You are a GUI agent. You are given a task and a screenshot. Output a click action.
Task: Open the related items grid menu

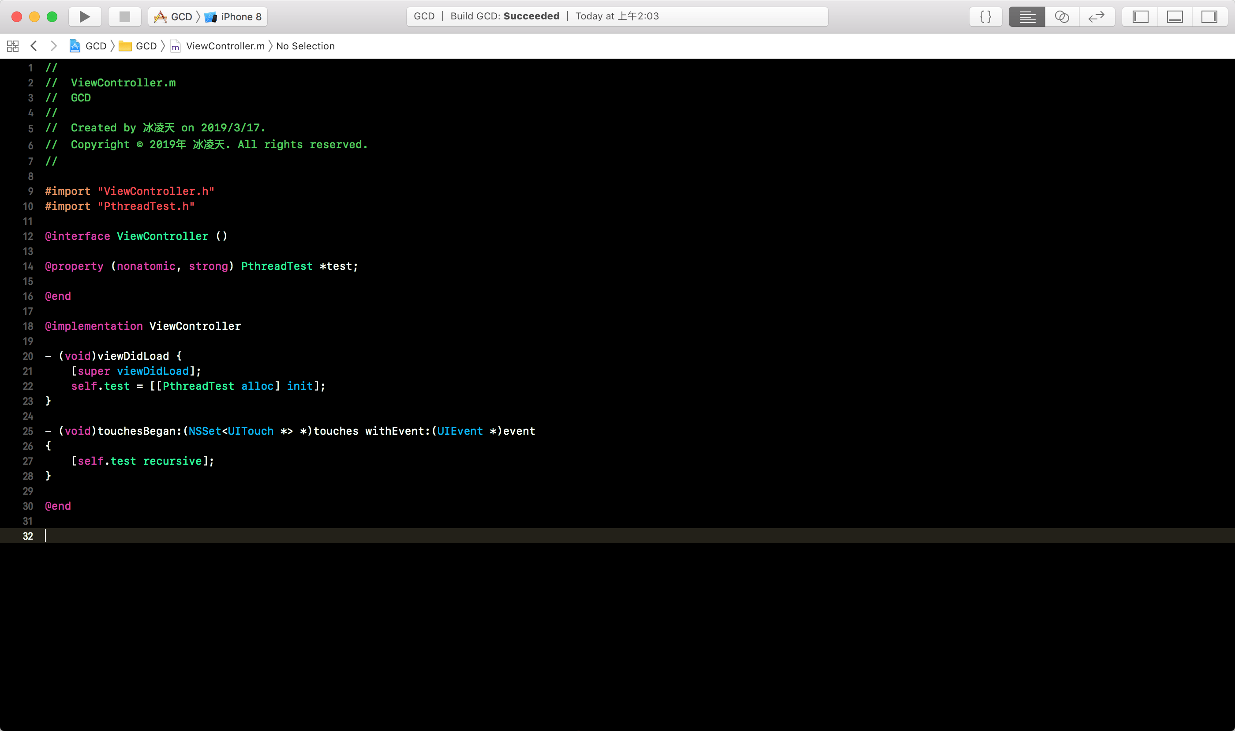click(13, 46)
